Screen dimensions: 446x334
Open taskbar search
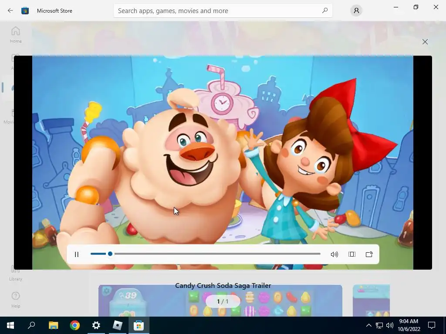coord(31,325)
